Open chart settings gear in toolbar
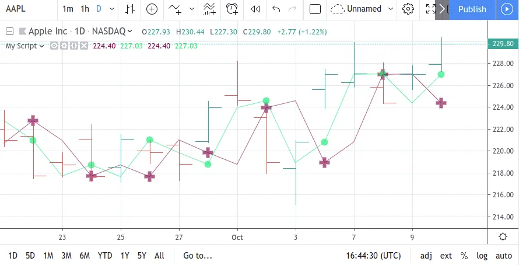This screenshot has width=519, height=265. click(408, 9)
